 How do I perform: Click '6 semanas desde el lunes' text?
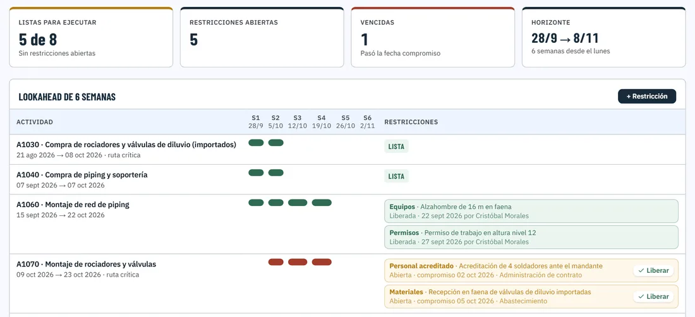click(571, 51)
